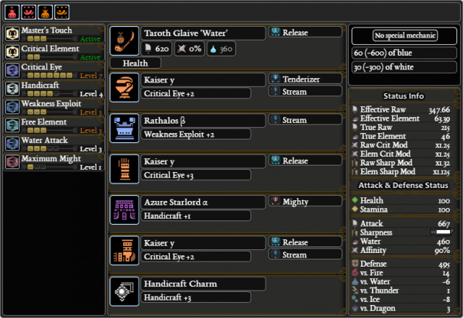Select the Rathalos β chest armor icon

(x=124, y=129)
